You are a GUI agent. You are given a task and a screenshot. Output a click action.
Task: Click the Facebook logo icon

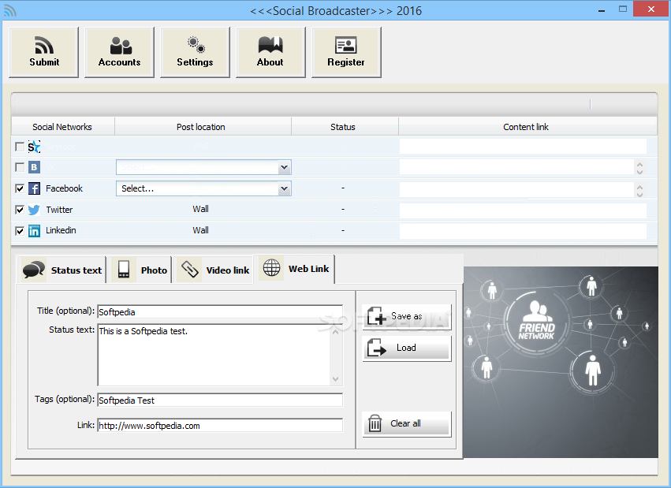34,188
